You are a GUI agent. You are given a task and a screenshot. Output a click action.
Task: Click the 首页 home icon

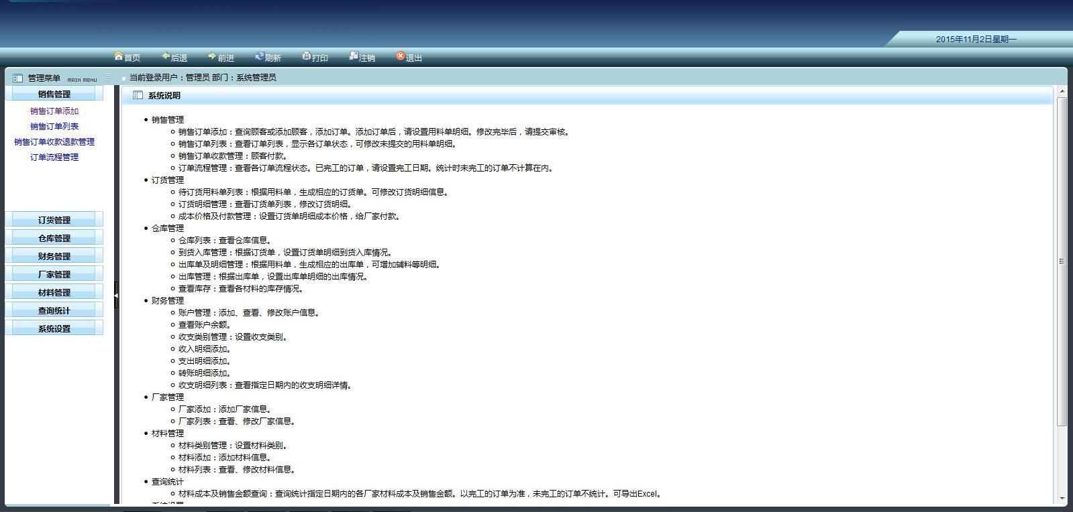pos(119,56)
